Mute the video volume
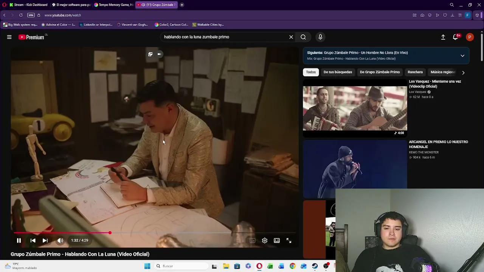The image size is (484, 272). (x=60, y=240)
